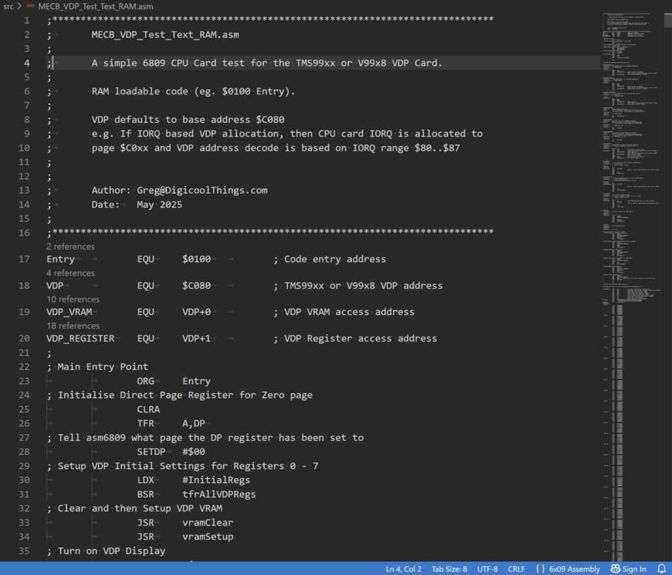Show 18 references for VDP_REGISTER
Screen dimensions: 672x575
73,326
